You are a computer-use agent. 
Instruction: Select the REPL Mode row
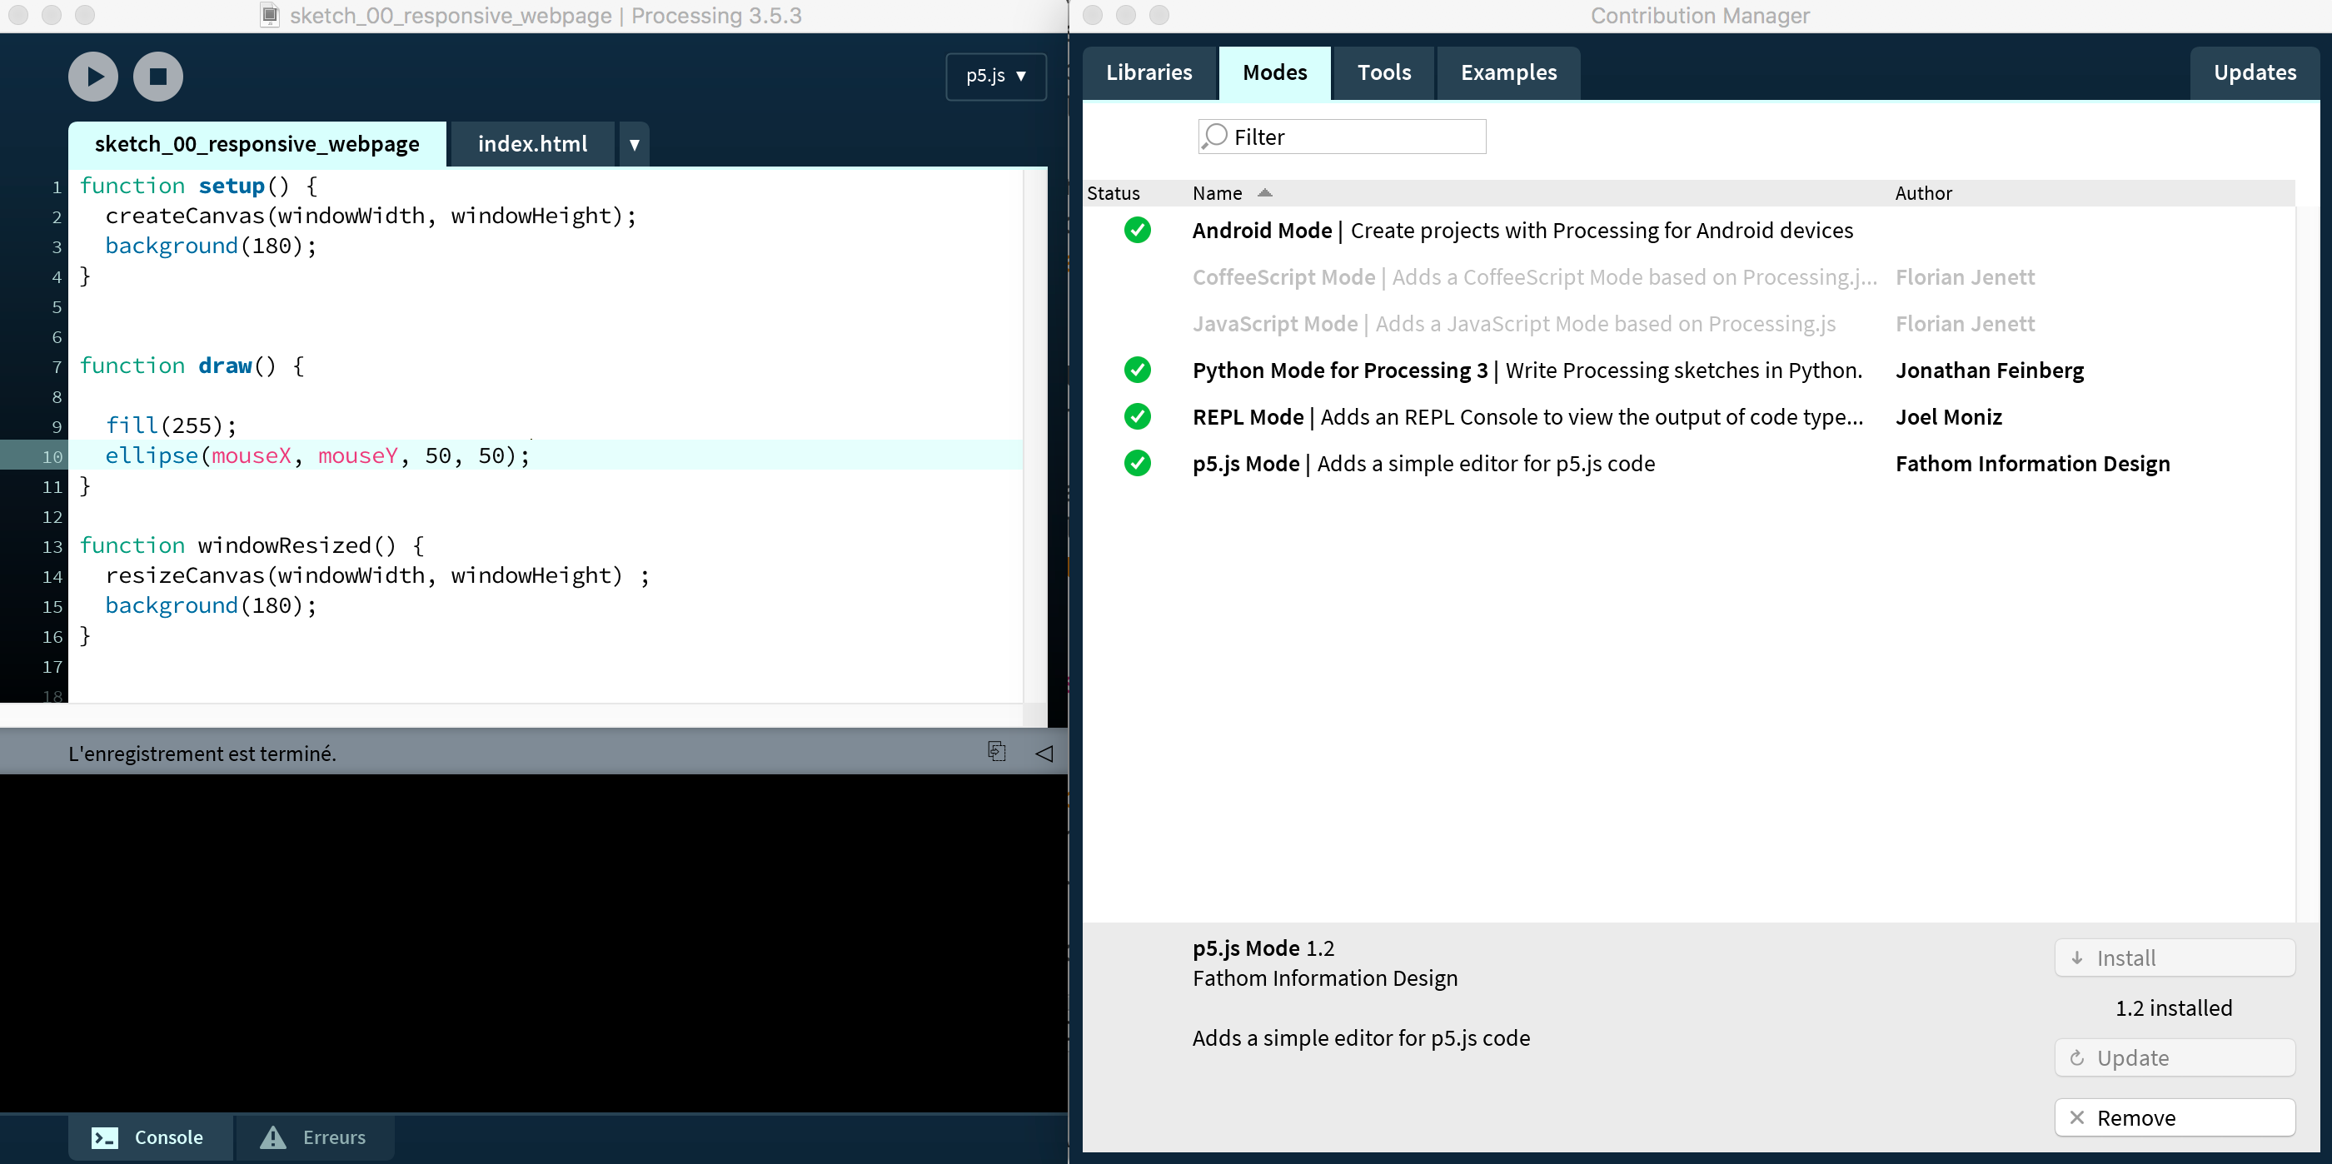pyautogui.click(x=1689, y=416)
